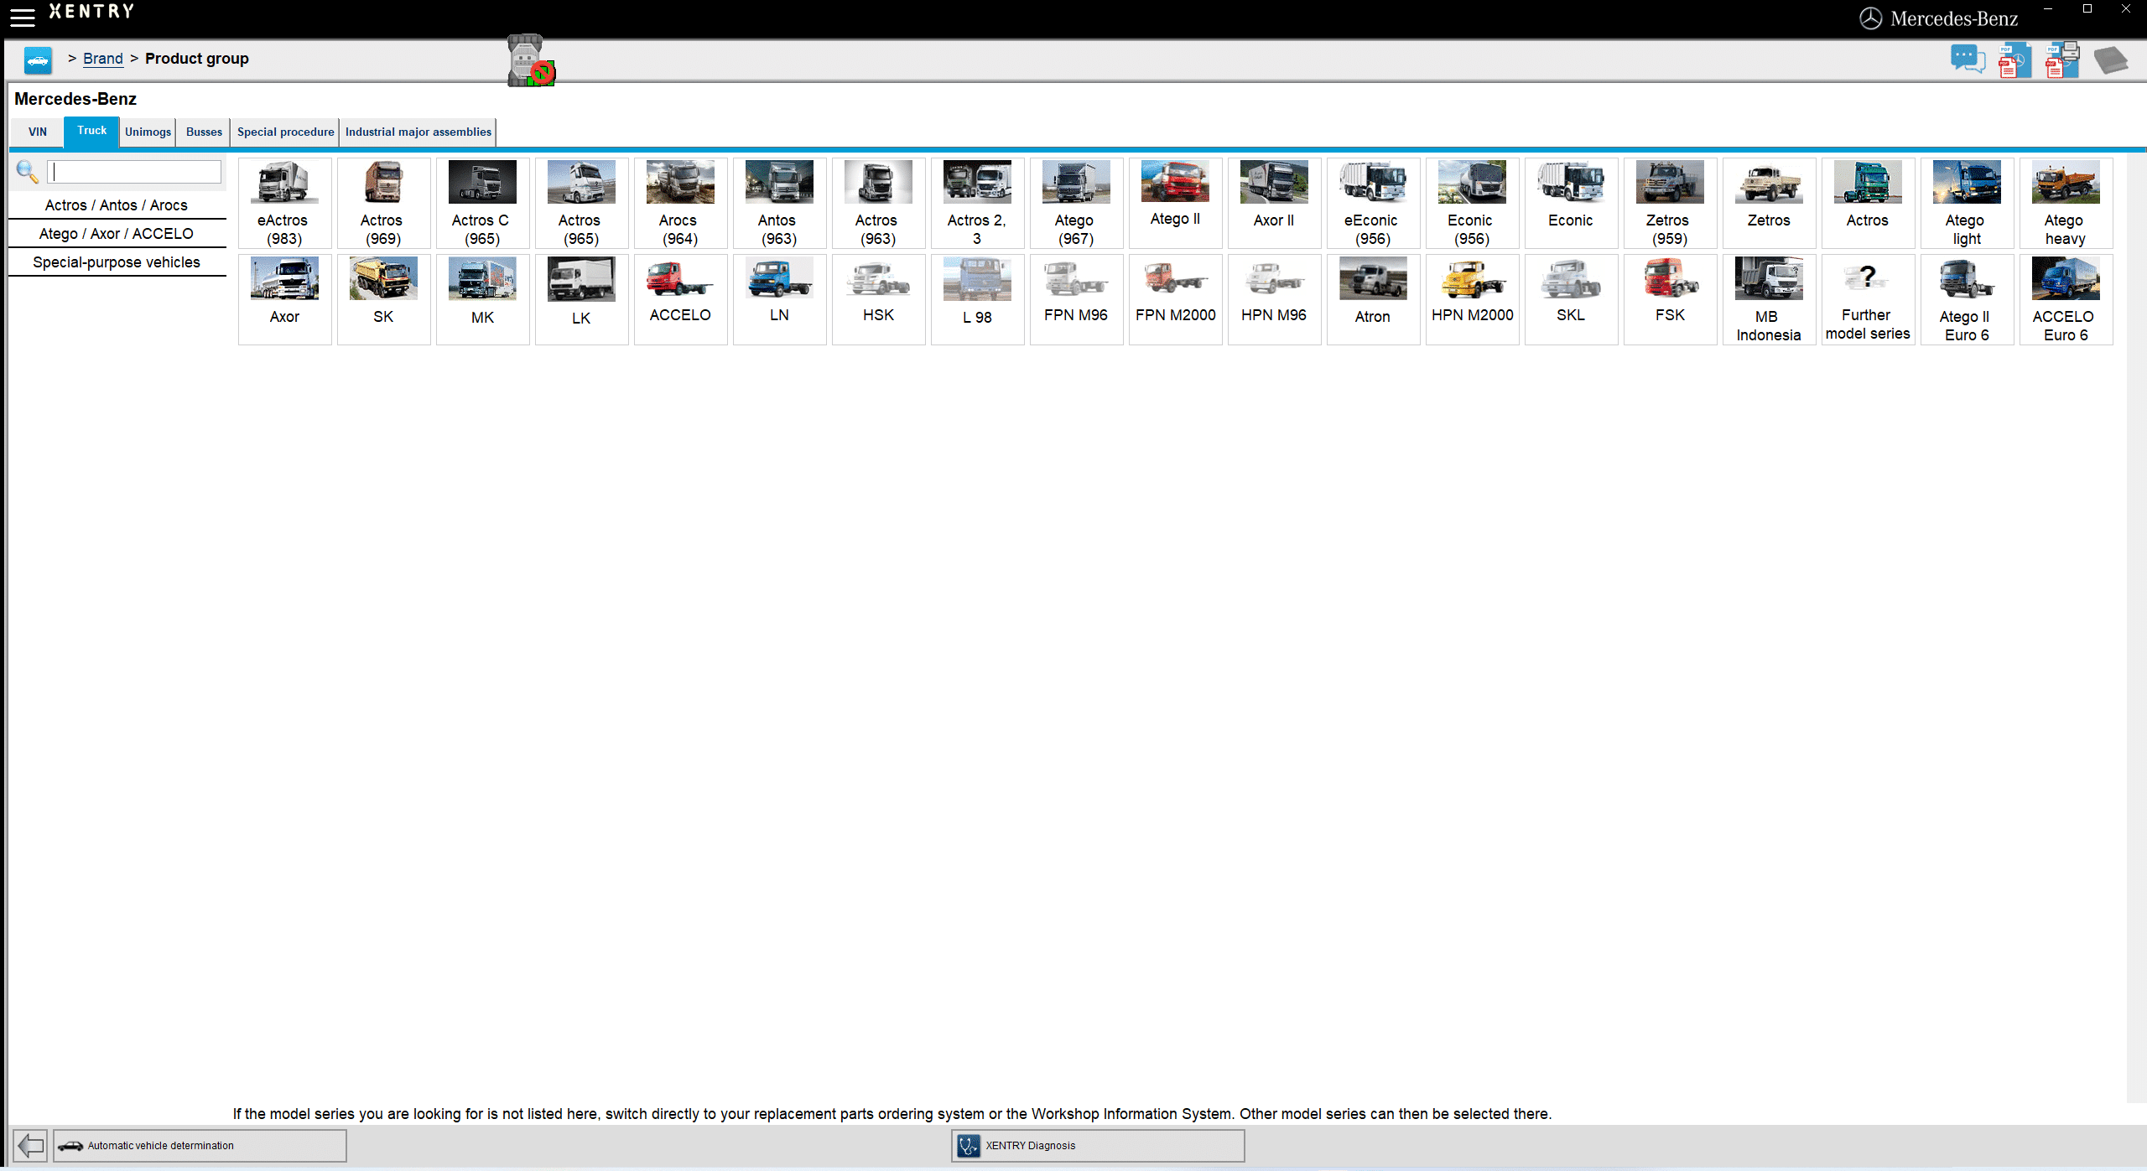2147x1171 pixels.
Task: Pick the Antos (963) truck
Action: tap(779, 203)
